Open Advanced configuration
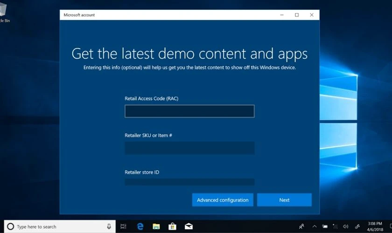The image size is (392, 233). tap(223, 200)
